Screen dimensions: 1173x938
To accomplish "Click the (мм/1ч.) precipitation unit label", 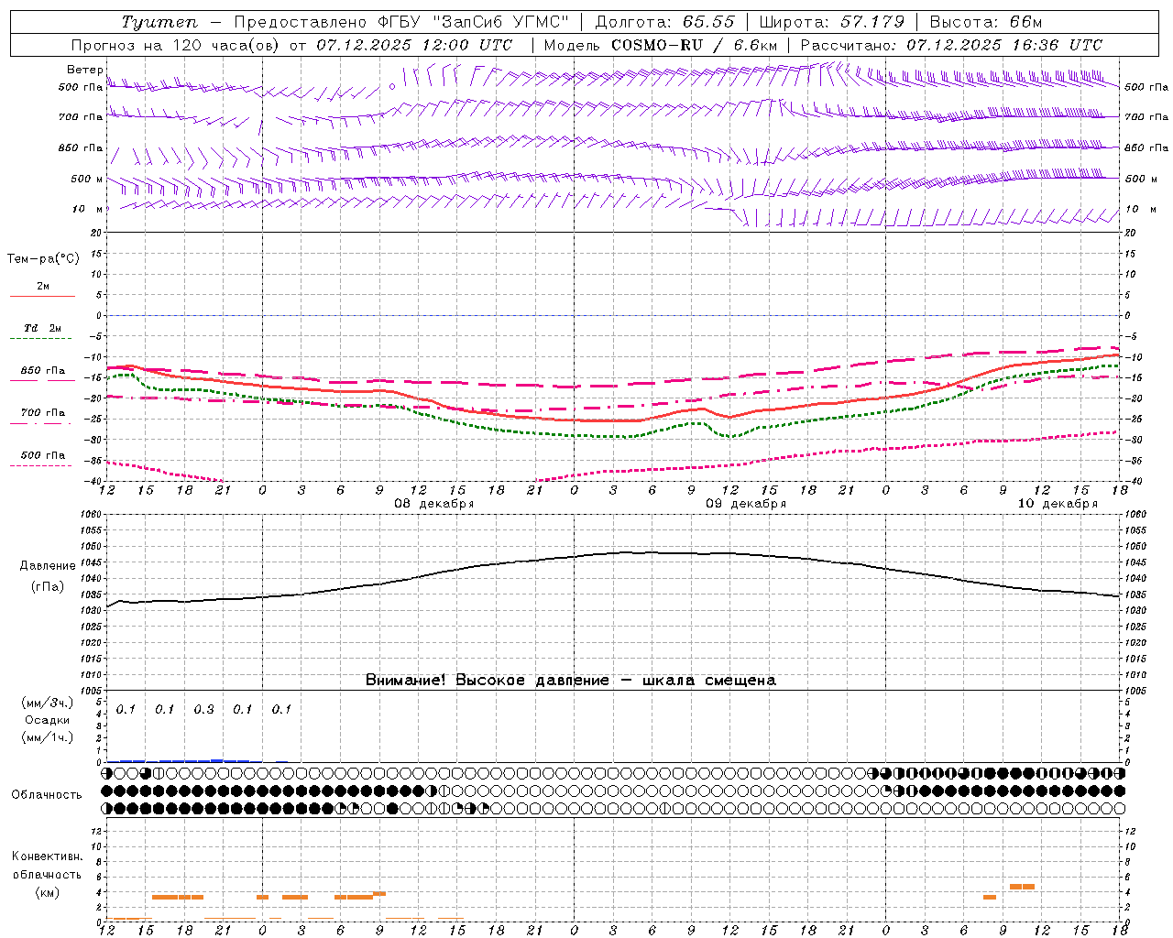I will [48, 737].
